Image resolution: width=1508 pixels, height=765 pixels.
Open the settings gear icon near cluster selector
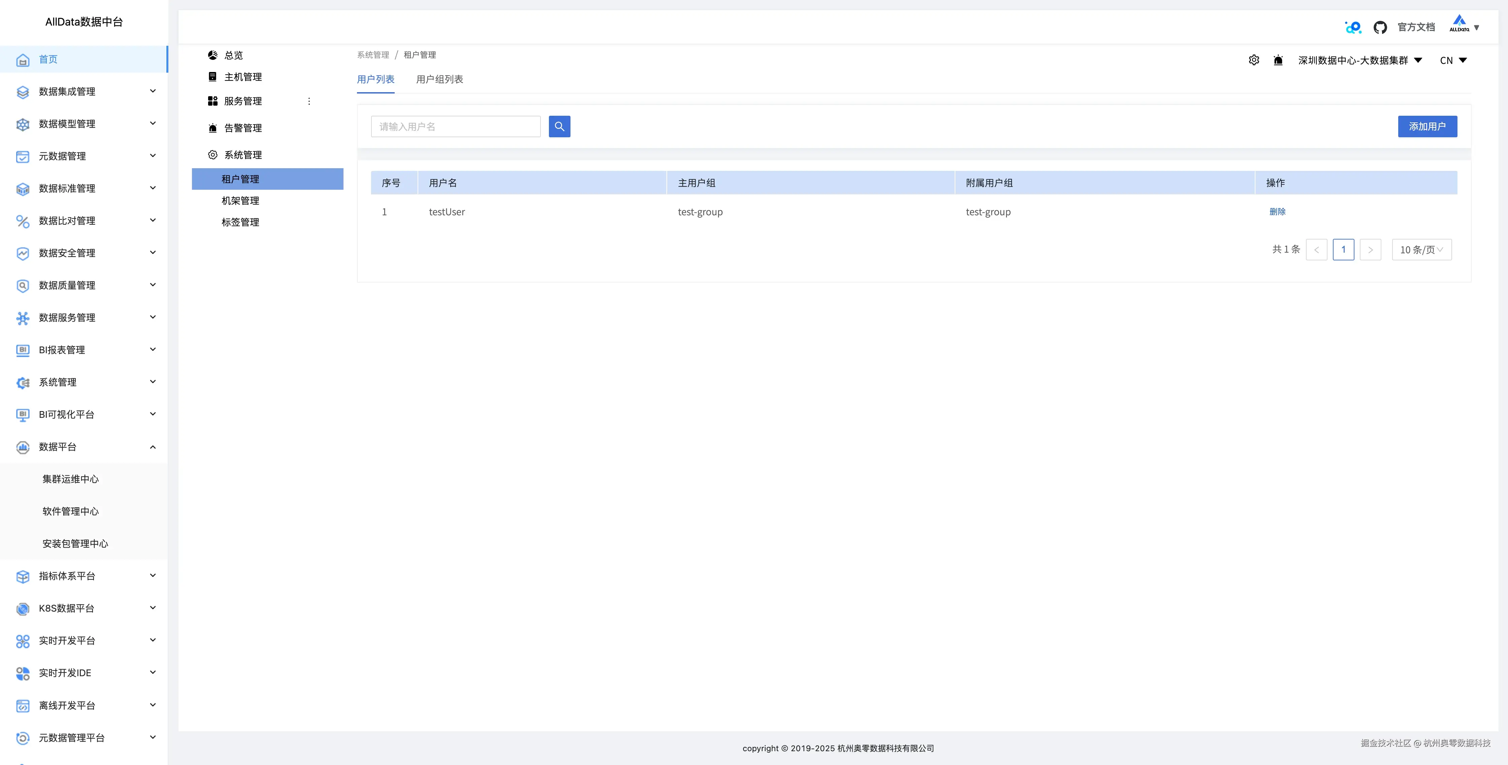(x=1253, y=60)
